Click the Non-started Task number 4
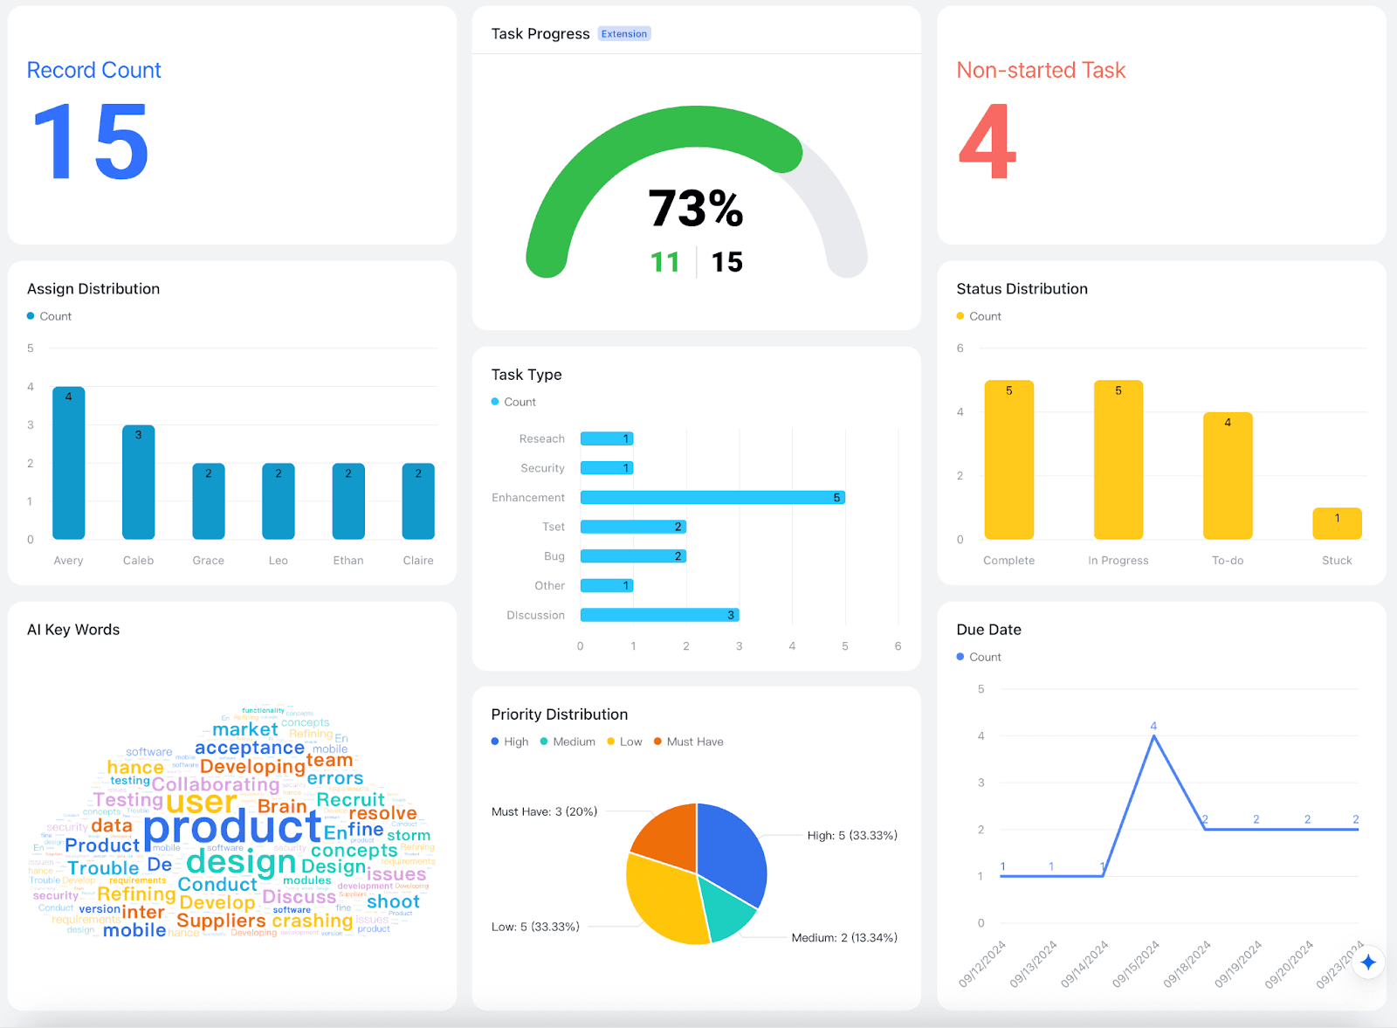1397x1028 pixels. coord(988,141)
